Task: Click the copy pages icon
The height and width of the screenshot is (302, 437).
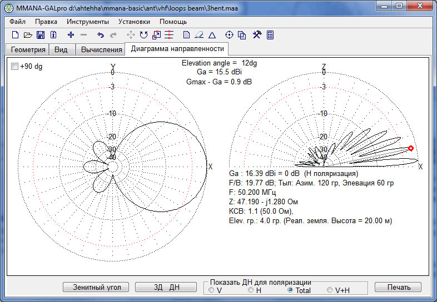Action: coord(242,35)
